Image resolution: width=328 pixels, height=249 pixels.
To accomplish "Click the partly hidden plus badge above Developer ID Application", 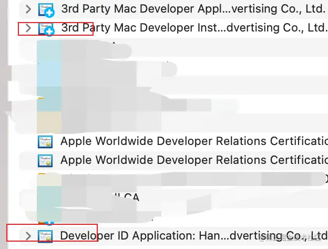I will [49, 223].
